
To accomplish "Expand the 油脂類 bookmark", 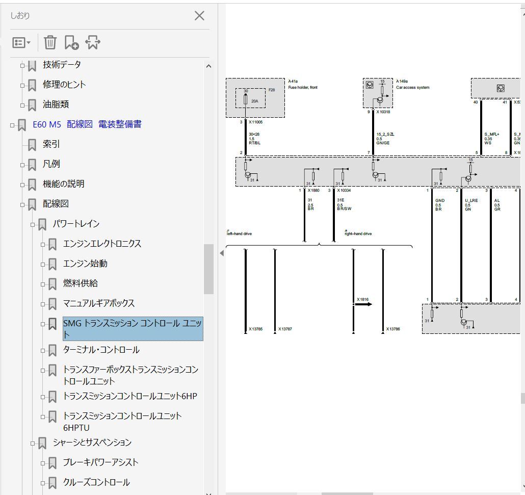I will coord(22,106).
